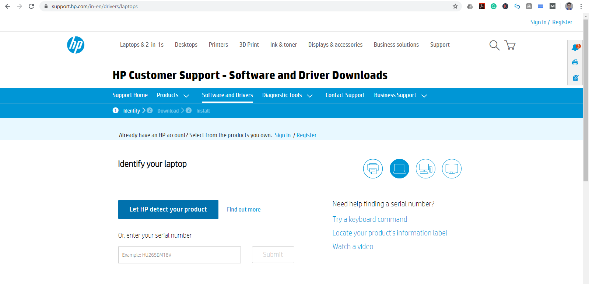
Task: Click the browser address bar URL
Action: coord(95,6)
